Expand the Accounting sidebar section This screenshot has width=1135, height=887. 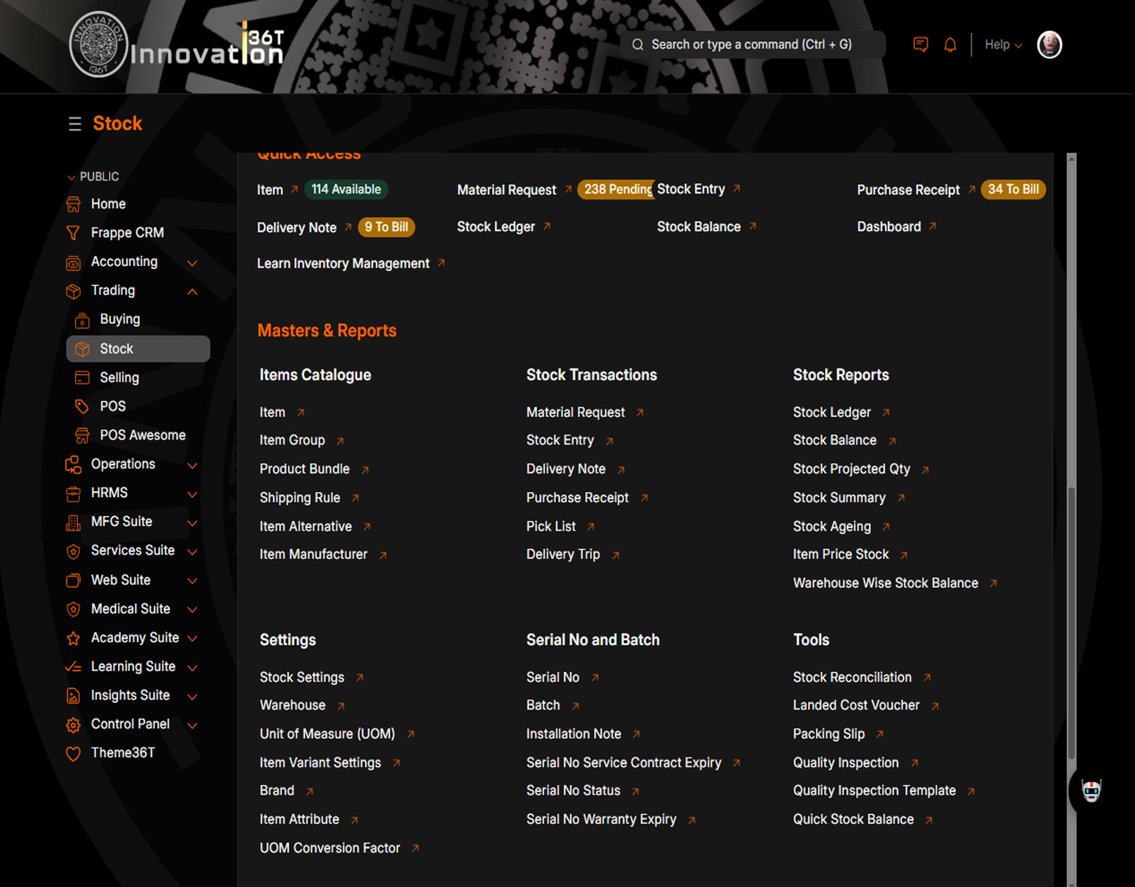pyautogui.click(x=192, y=262)
